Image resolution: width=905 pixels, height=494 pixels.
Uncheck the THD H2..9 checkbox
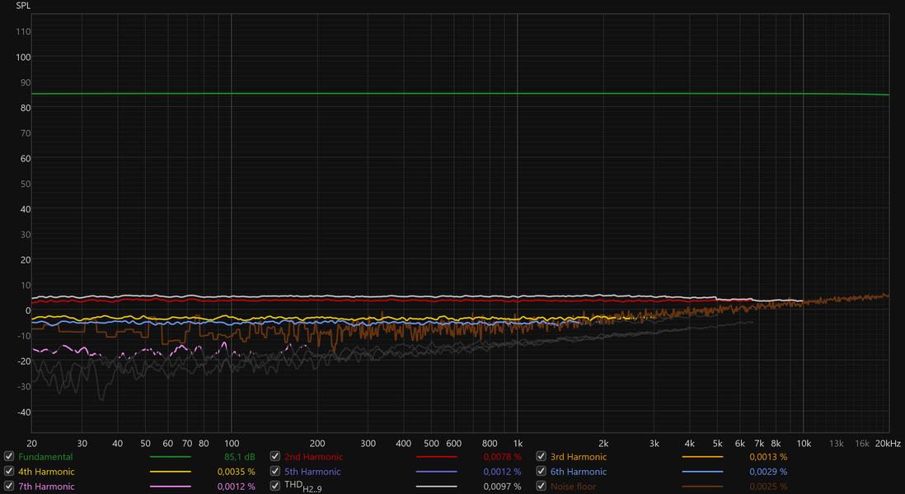(274, 487)
